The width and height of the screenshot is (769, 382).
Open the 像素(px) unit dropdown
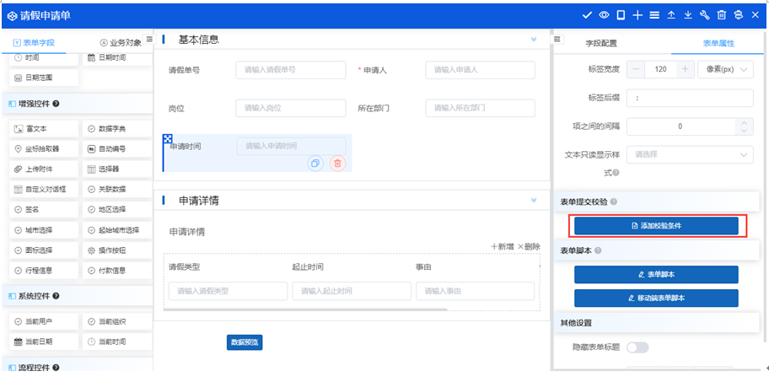(725, 69)
